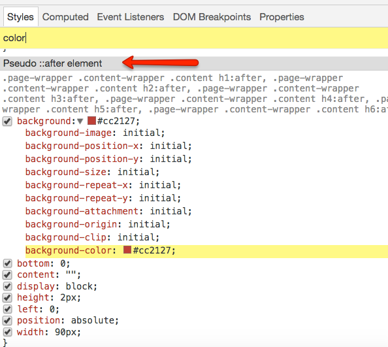Screen dimensions: 388x347
Task: Open the Event Listeners tab
Action: pyautogui.click(x=131, y=17)
